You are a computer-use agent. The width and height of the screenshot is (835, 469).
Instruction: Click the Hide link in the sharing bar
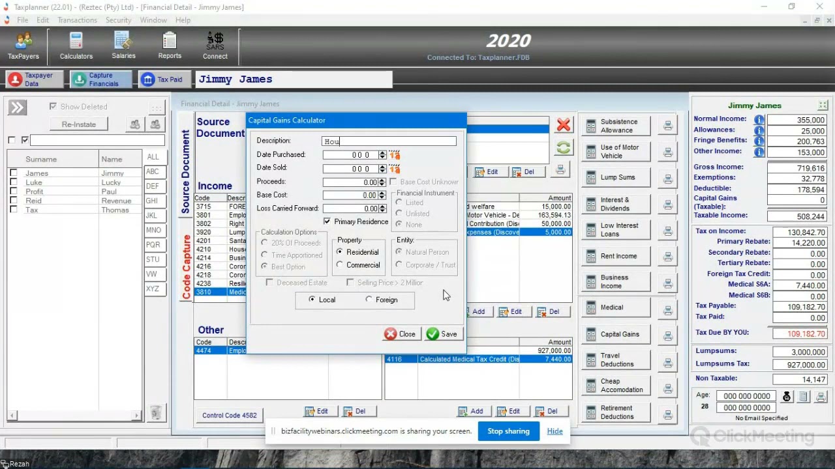pyautogui.click(x=554, y=431)
